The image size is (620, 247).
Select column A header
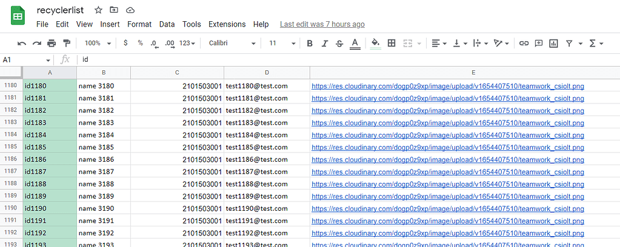[x=50, y=73]
